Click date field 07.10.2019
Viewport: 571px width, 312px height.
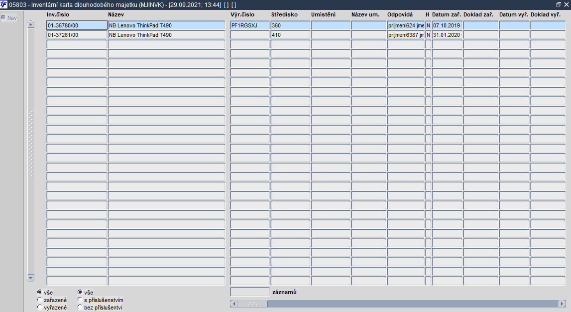point(447,25)
